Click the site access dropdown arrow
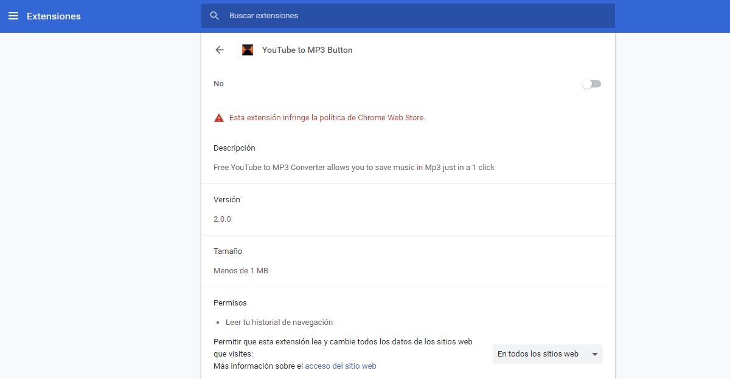The height and width of the screenshot is (379, 730). [595, 354]
